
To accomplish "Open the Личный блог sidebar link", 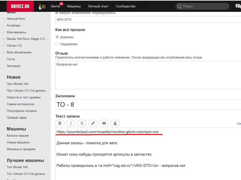I will [16, 19].
